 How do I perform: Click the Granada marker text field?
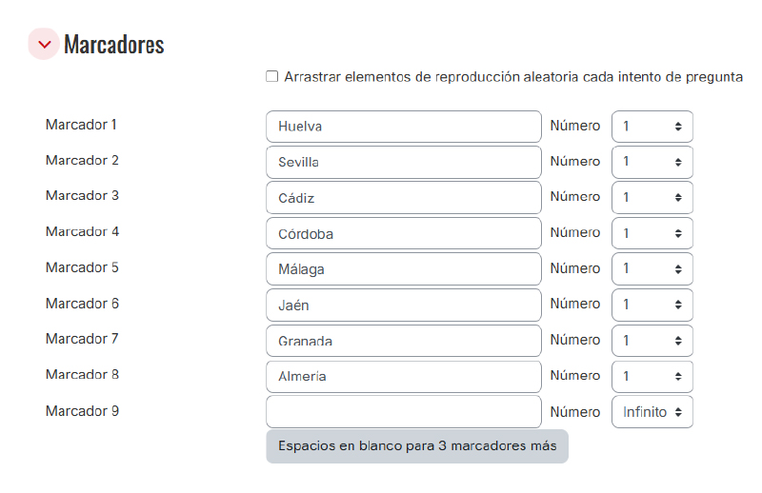coord(403,341)
